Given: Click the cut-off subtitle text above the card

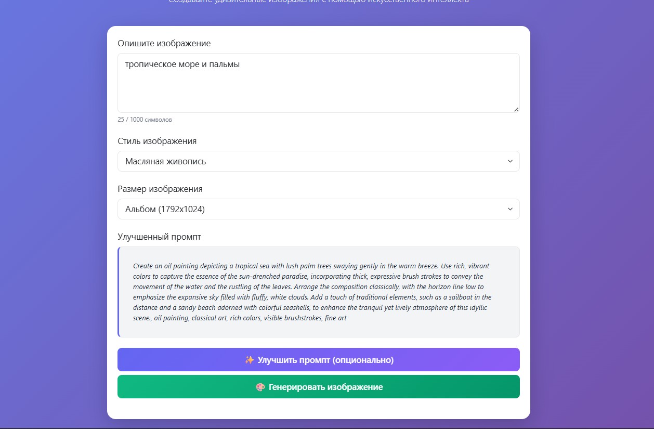Looking at the screenshot, I should coord(318,2).
